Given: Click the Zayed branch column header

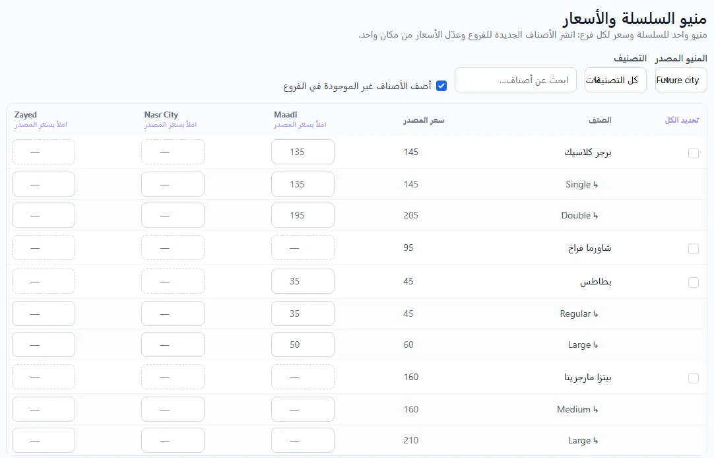Looking at the screenshot, I should pyautogui.click(x=26, y=115).
